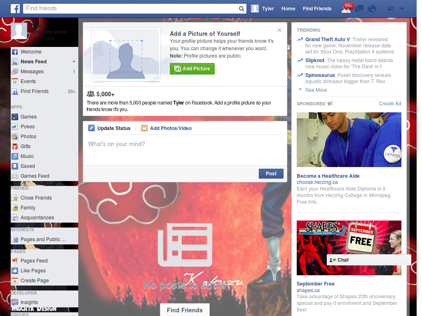
Task: Go to Home in the top navigation
Action: [288, 8]
